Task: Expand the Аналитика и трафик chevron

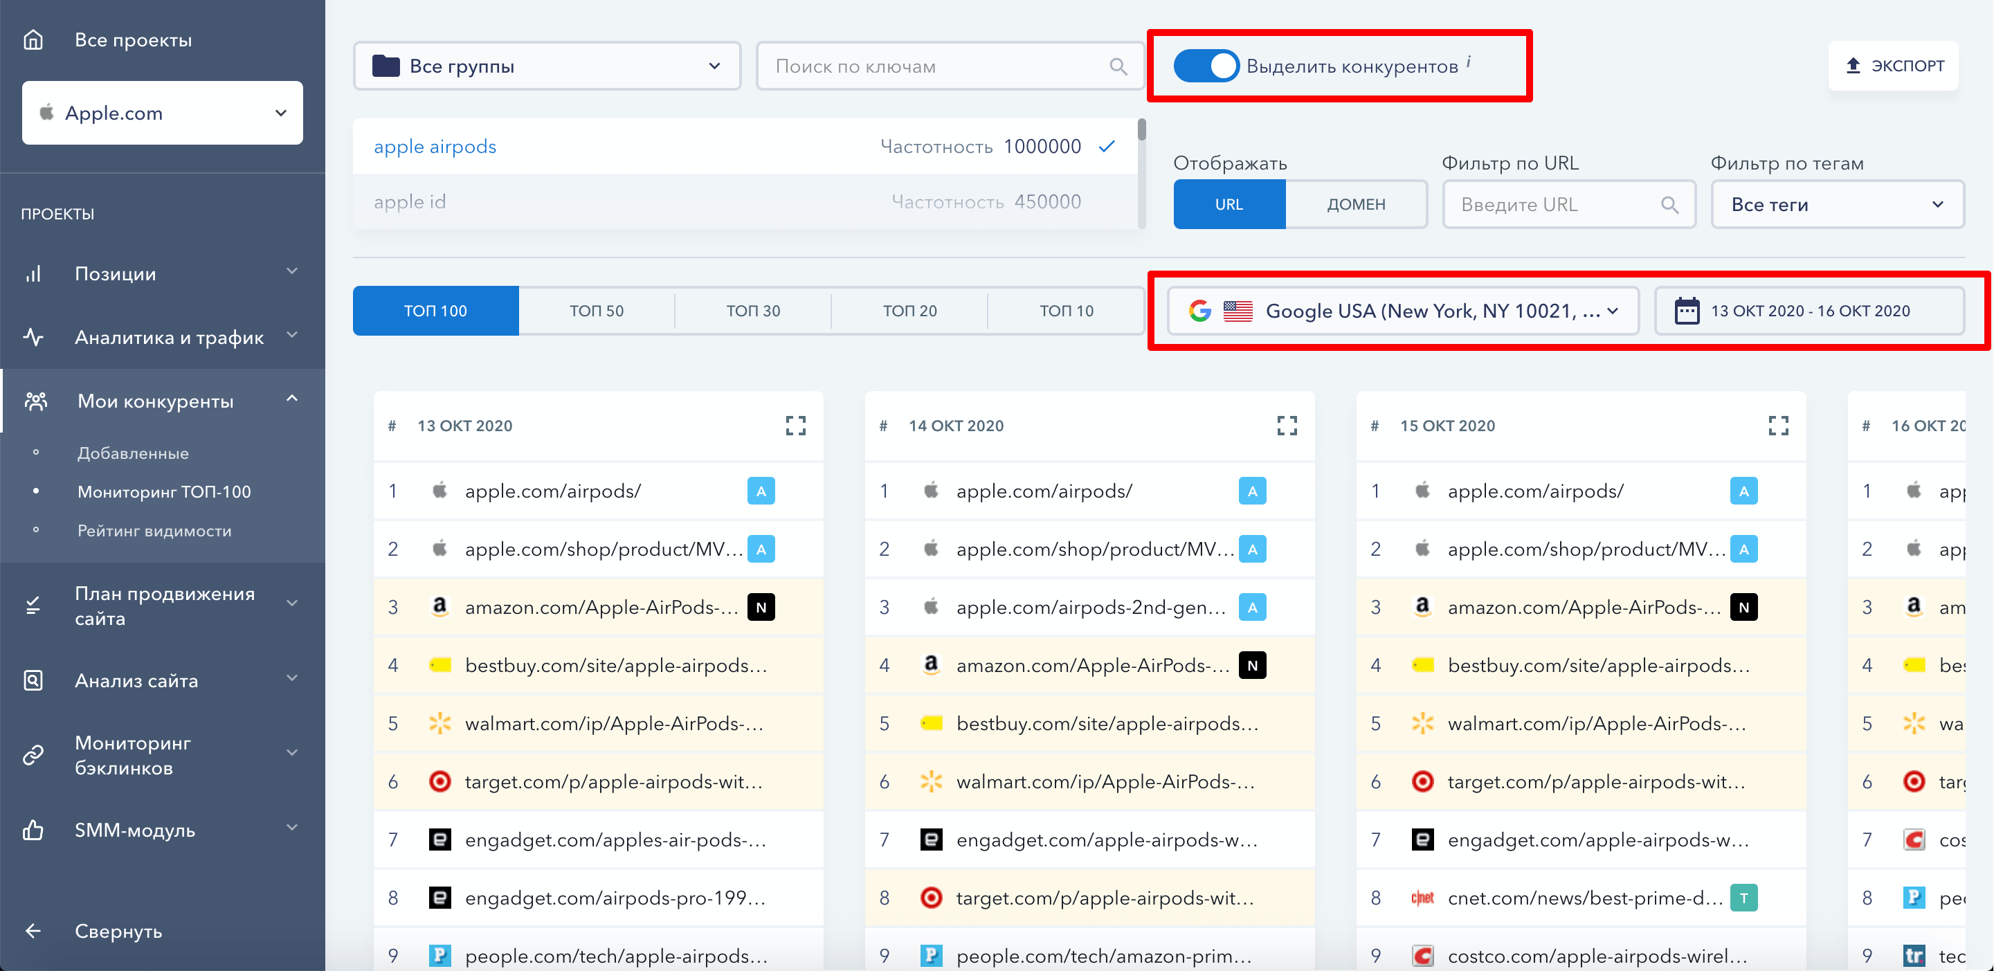Action: pyautogui.click(x=292, y=335)
